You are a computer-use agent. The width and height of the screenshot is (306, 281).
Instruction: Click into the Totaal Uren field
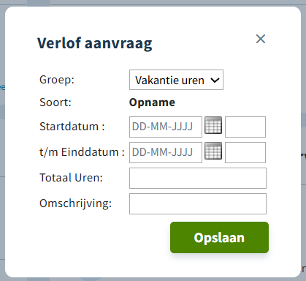point(198,178)
